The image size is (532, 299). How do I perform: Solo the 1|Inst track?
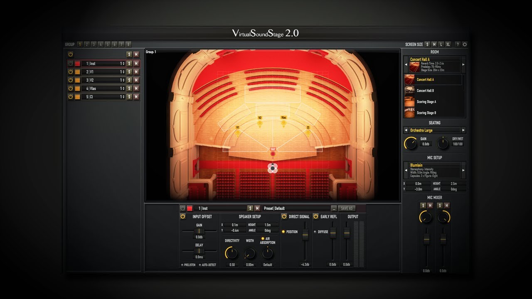tap(129, 64)
